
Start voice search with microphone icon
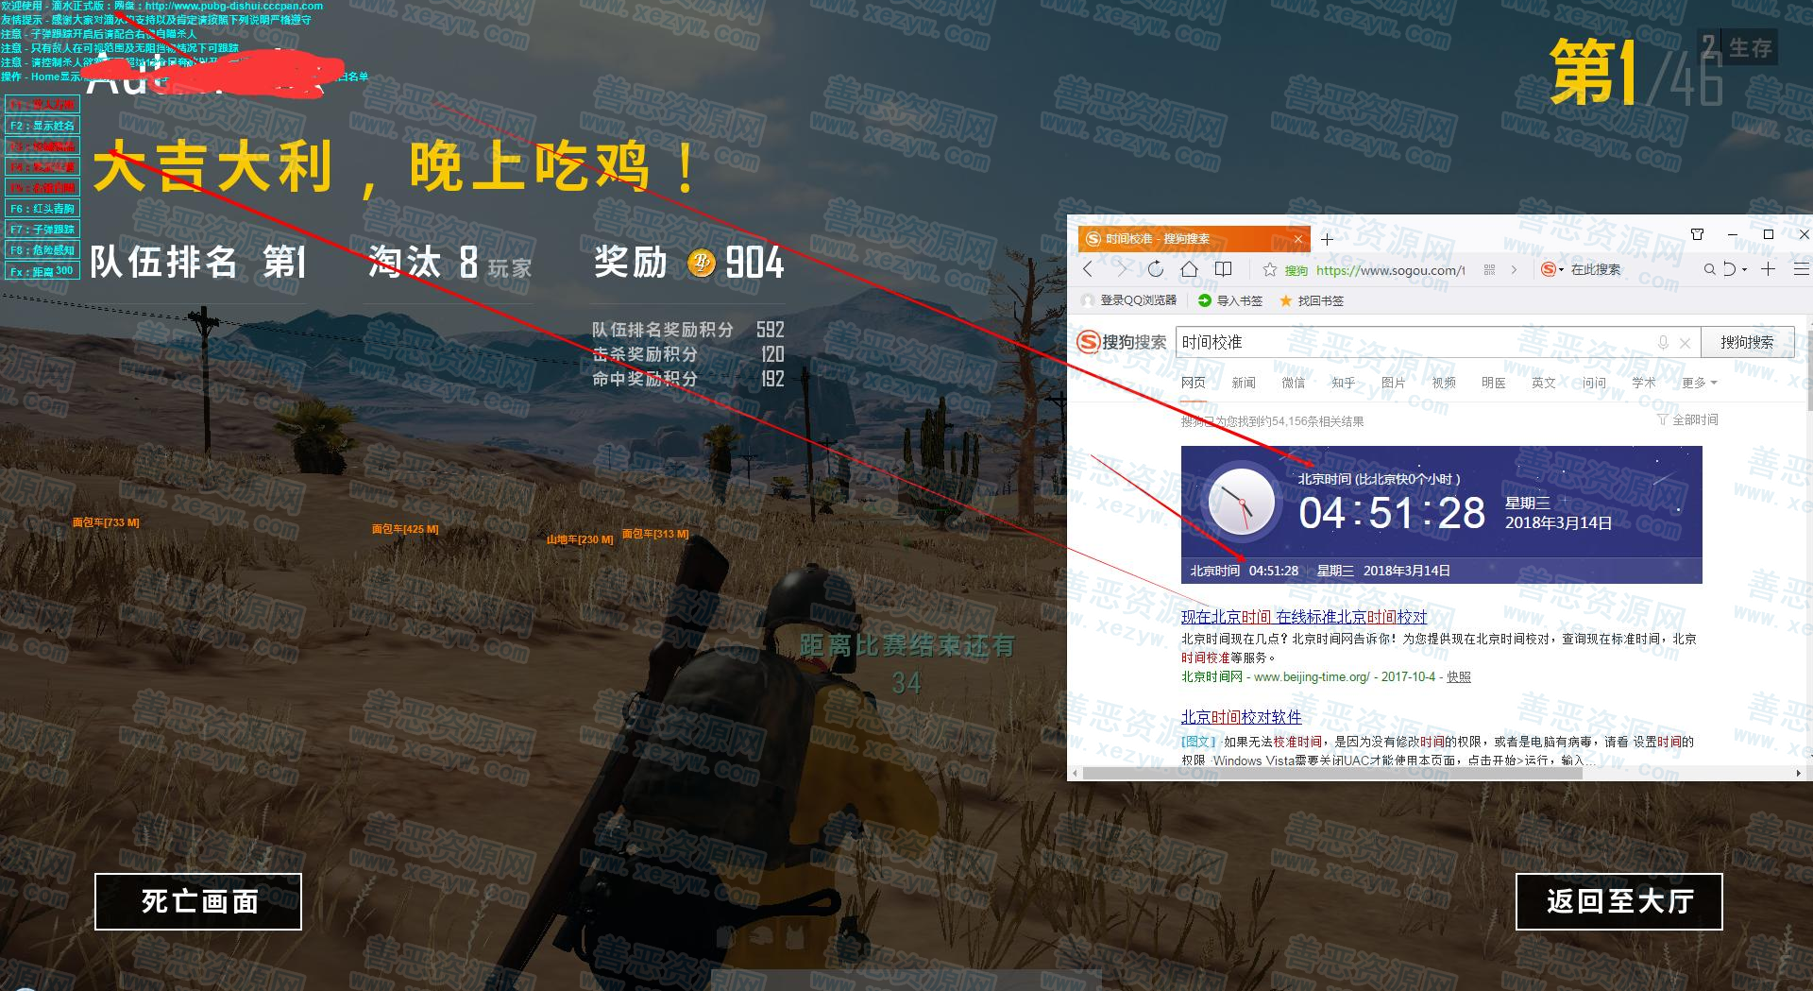(1663, 343)
